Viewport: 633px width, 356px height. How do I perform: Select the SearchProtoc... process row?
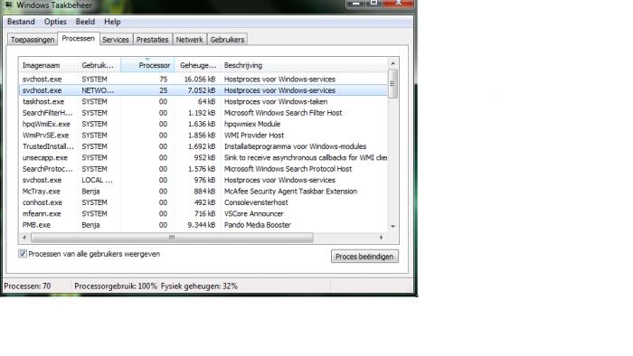[203, 169]
